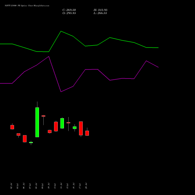Click the purple indicator line's lowest trough
This screenshot has width=195, height=195.
click(61, 92)
